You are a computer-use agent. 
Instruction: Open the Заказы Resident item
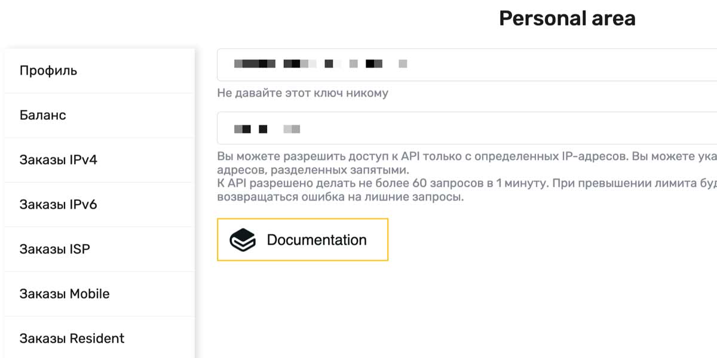coord(72,338)
